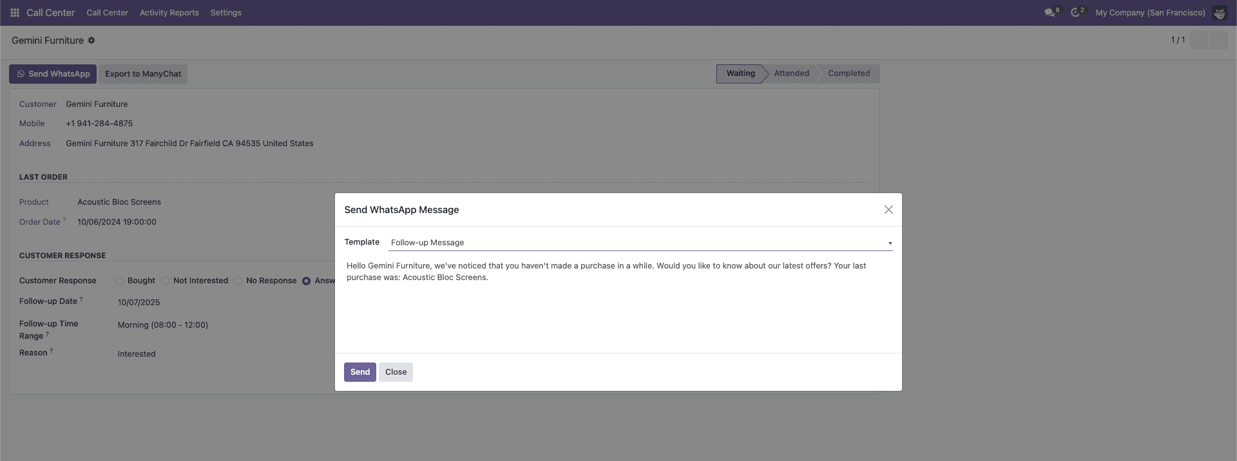Click the WhatsApp message body text

[x=606, y=272]
